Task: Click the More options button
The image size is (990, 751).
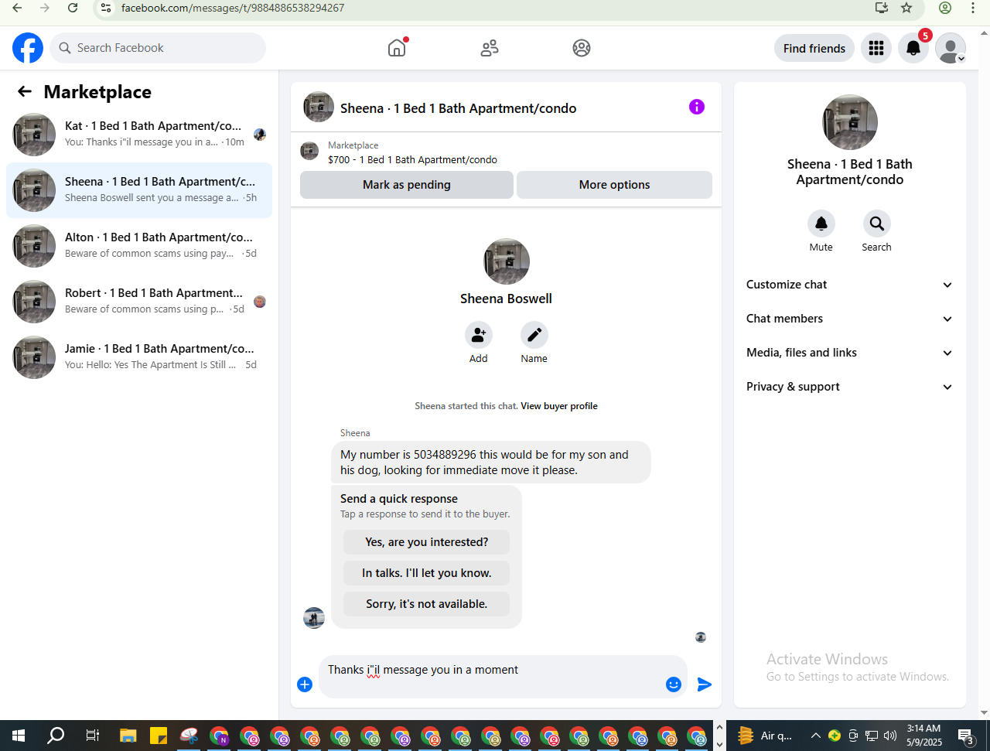Action: (614, 185)
